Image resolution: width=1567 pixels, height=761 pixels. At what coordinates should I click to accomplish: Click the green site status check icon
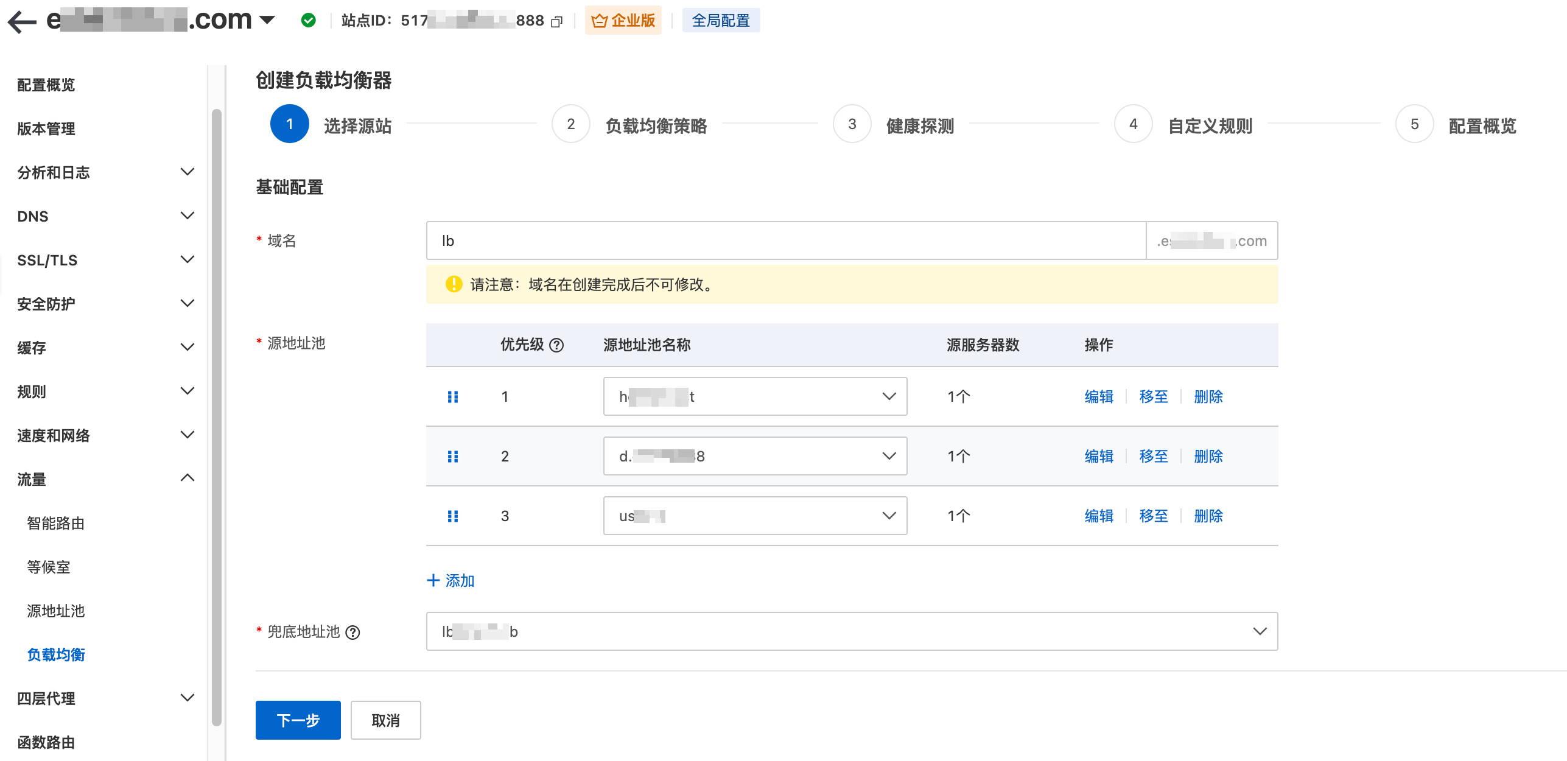pyautogui.click(x=309, y=21)
